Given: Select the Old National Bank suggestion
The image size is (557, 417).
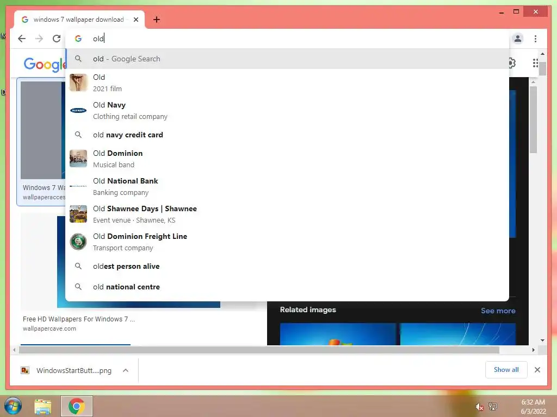Looking at the screenshot, I should click(x=287, y=186).
